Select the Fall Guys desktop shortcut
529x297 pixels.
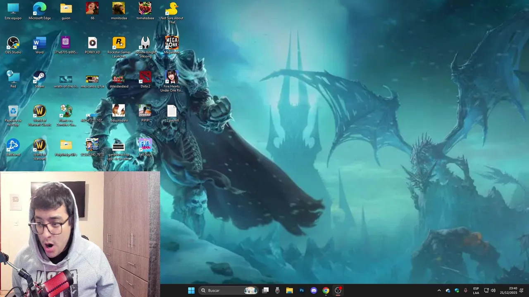[x=145, y=148]
